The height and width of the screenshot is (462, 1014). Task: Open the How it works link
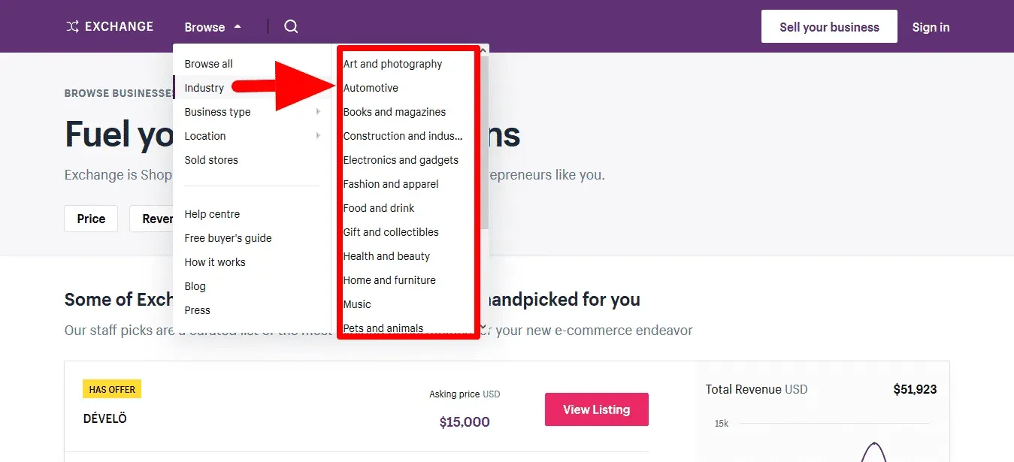[215, 262]
